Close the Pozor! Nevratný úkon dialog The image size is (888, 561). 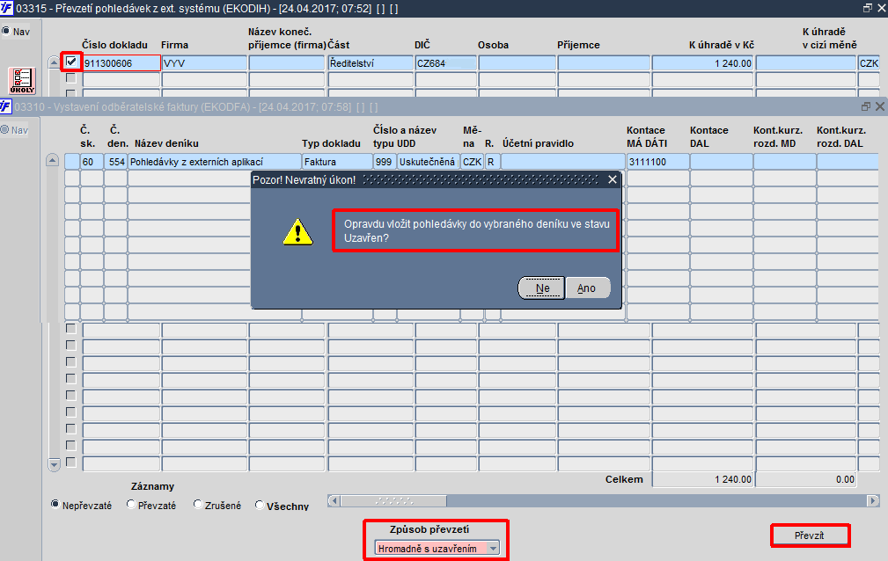(613, 179)
